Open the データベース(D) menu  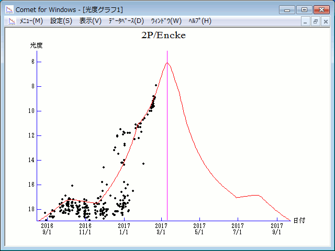click(x=126, y=21)
